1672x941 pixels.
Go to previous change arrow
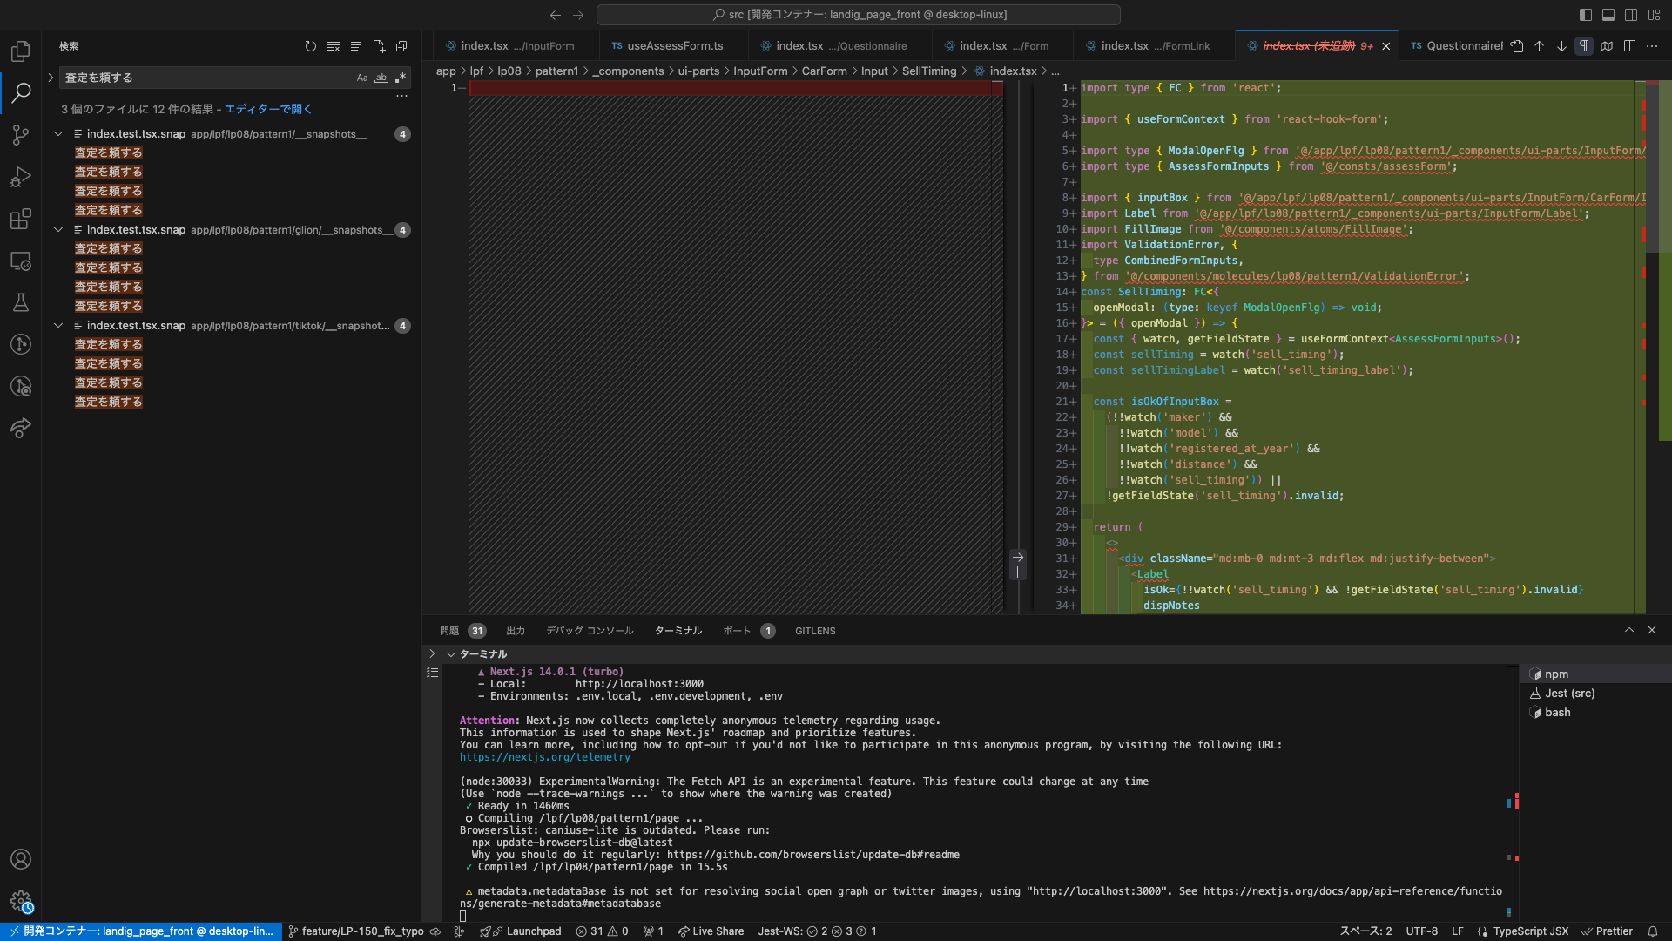point(1540,46)
